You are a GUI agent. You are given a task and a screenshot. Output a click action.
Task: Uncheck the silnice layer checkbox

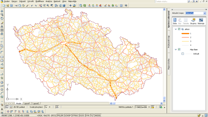click(x=179, y=29)
